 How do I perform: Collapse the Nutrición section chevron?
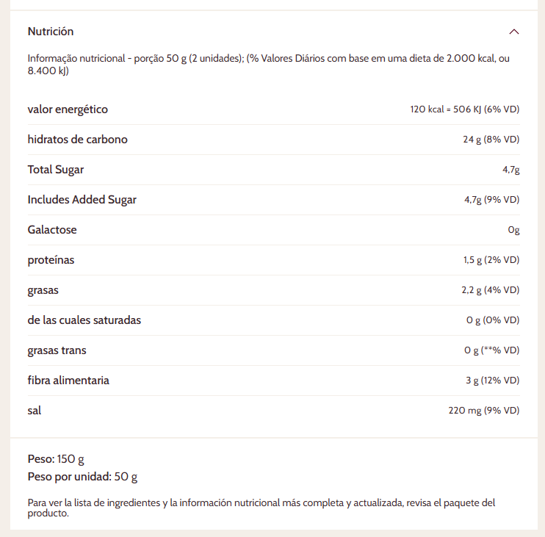point(513,32)
